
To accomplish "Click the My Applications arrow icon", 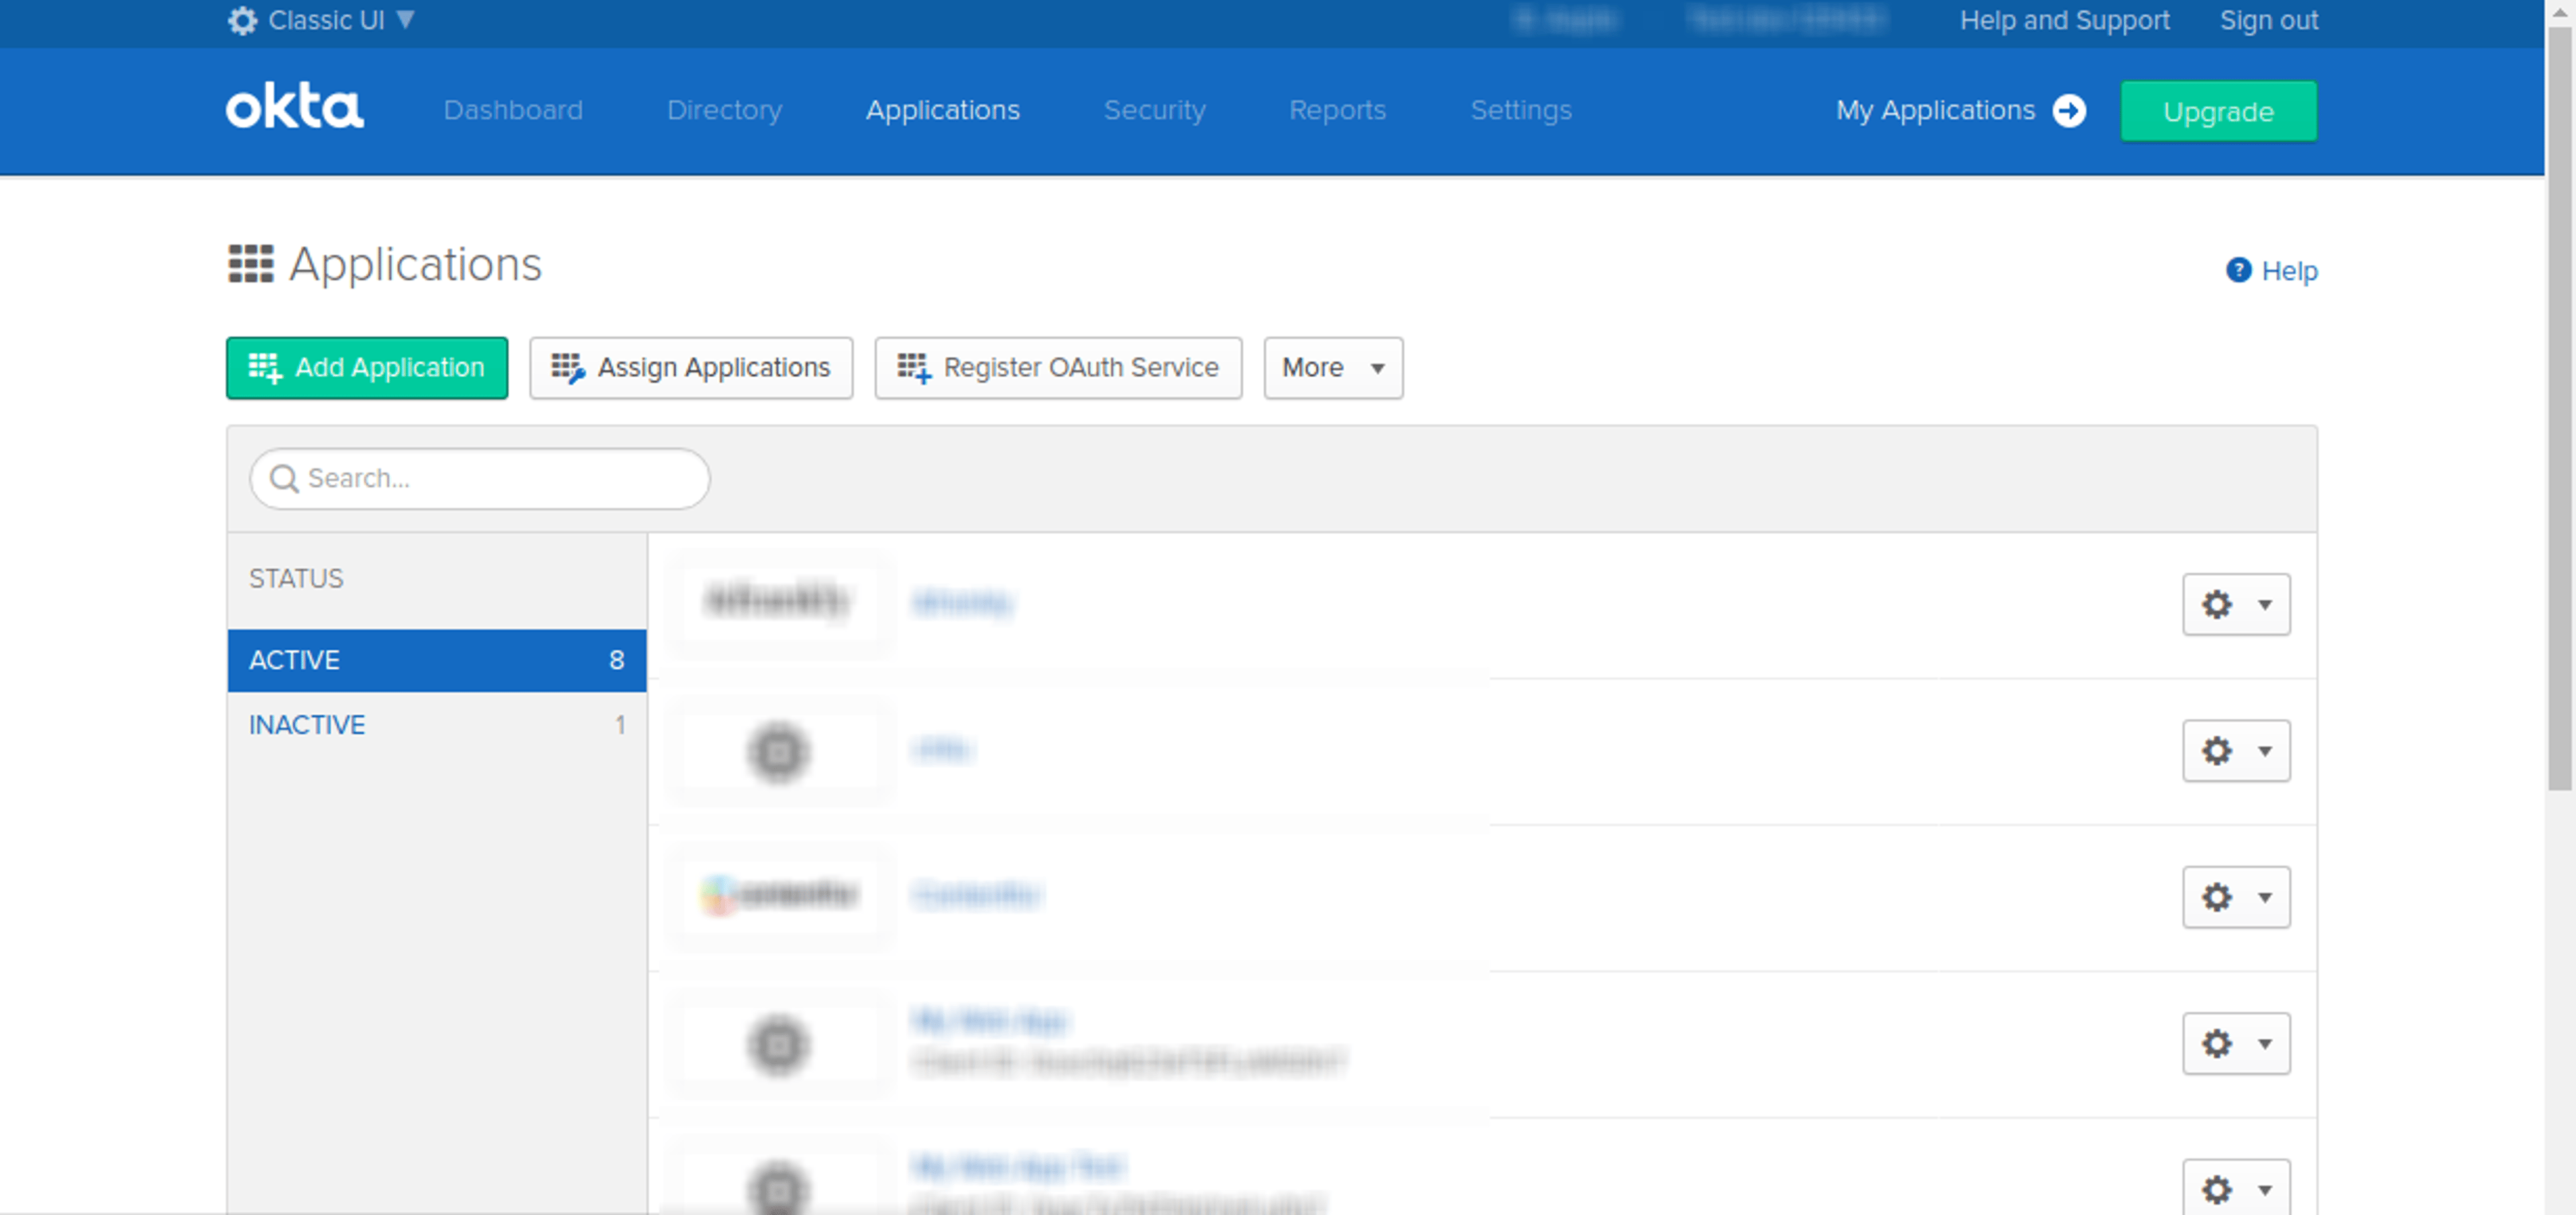I will [x=2069, y=110].
